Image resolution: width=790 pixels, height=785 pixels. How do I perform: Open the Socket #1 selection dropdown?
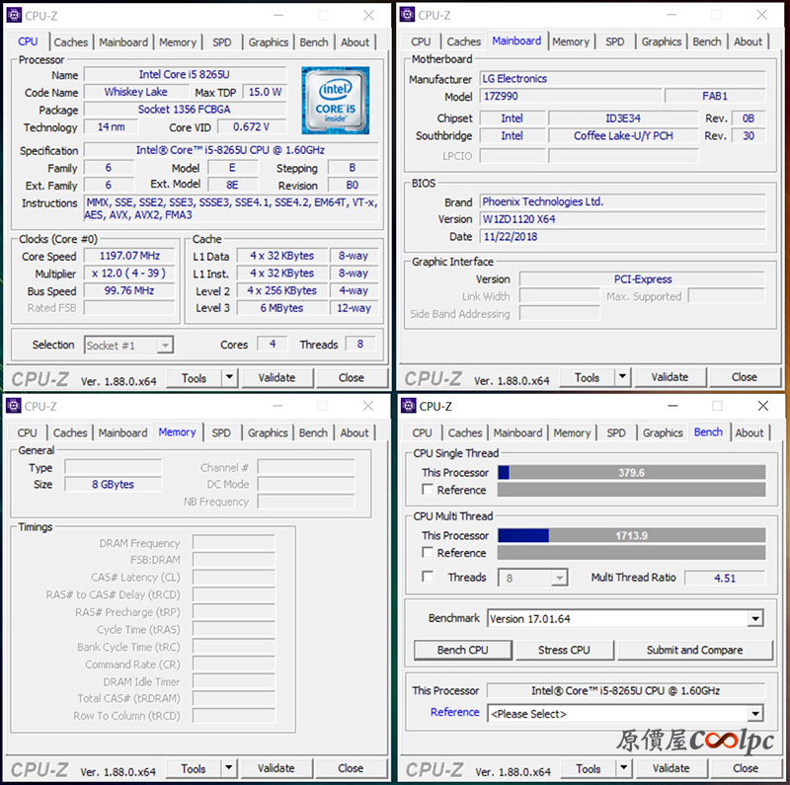pos(129,346)
